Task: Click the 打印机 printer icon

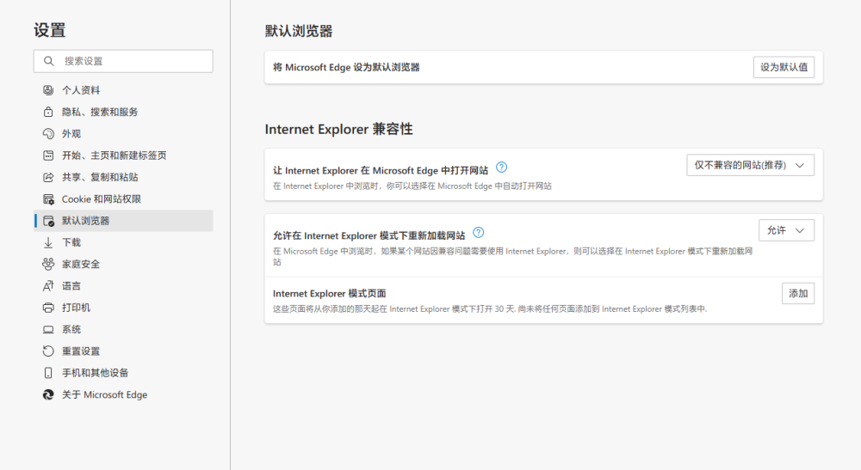Action: pyautogui.click(x=48, y=308)
